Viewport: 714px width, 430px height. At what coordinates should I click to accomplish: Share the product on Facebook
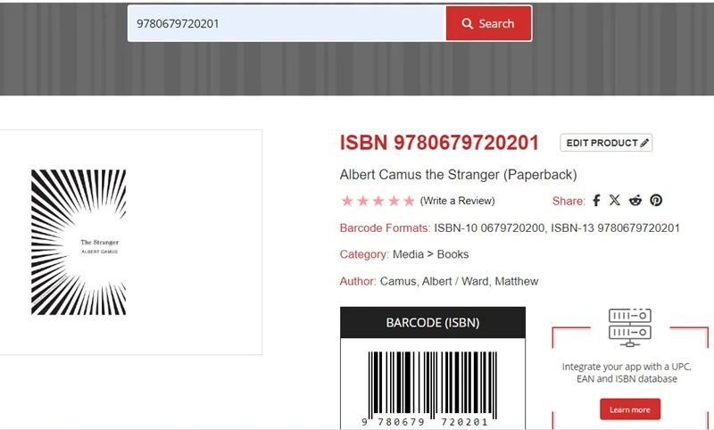[x=596, y=200]
